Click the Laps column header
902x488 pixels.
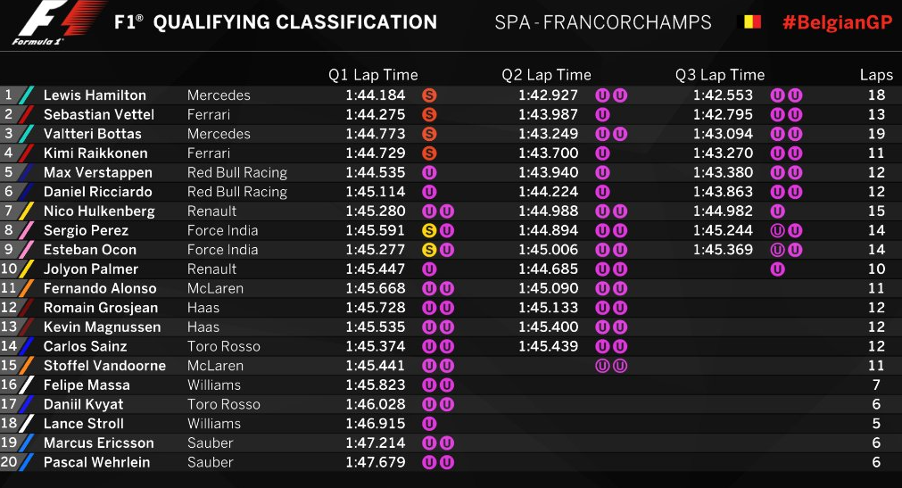[x=876, y=76]
